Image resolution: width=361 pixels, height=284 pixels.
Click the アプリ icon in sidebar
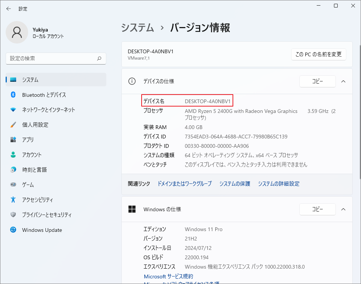click(x=13, y=140)
